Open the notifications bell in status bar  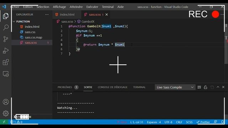(x=222, y=122)
